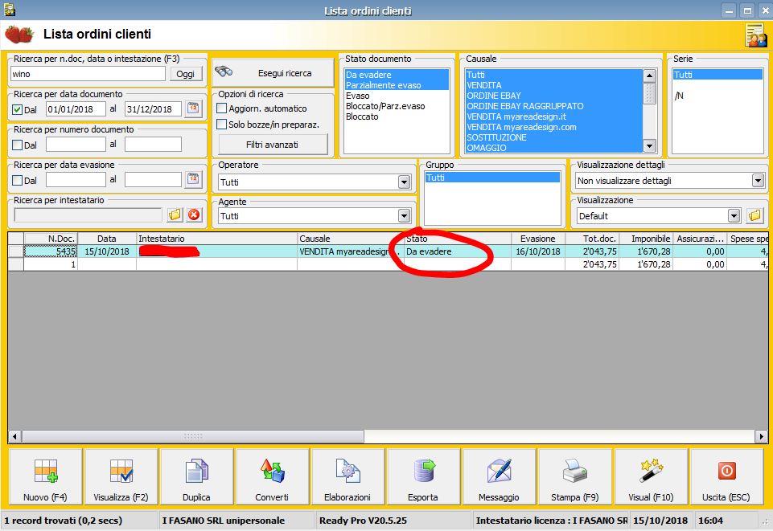Export the list with Esporta
This screenshot has height=531, width=773.
[x=423, y=476]
